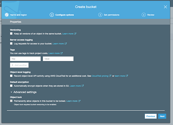Open Default encryption Learn more link

tap(75, 86)
